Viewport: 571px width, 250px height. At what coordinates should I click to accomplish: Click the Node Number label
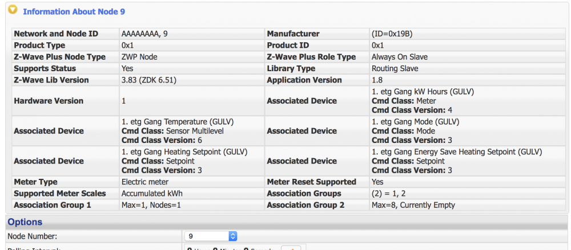click(x=32, y=236)
